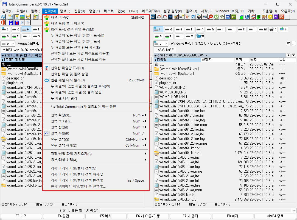Go to root with right panel ₩ button
297x220 pixels.
[x=288, y=43]
